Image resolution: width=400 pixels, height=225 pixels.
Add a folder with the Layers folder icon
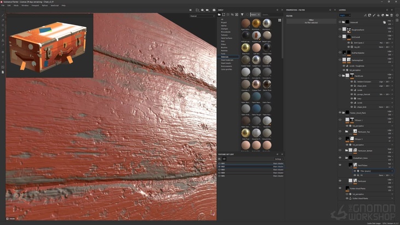tap(387, 15)
